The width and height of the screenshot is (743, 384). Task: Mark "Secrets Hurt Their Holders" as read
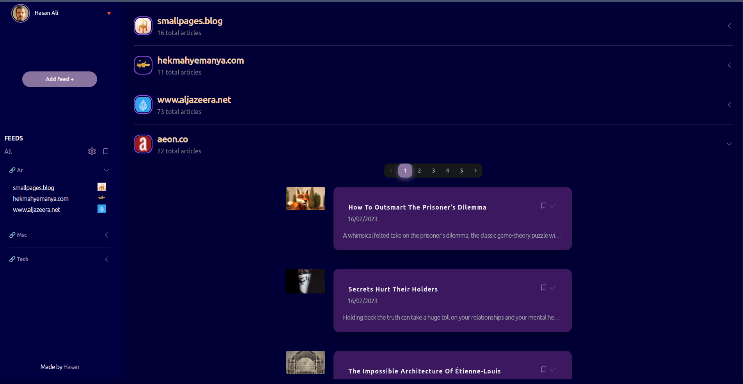(553, 287)
